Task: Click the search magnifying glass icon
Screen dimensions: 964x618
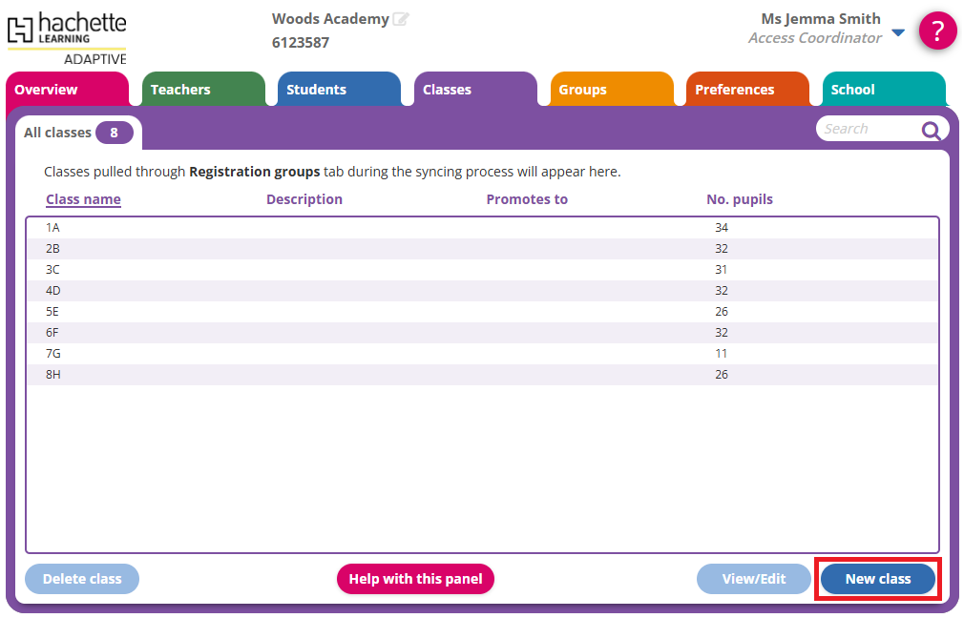Action: click(x=932, y=131)
